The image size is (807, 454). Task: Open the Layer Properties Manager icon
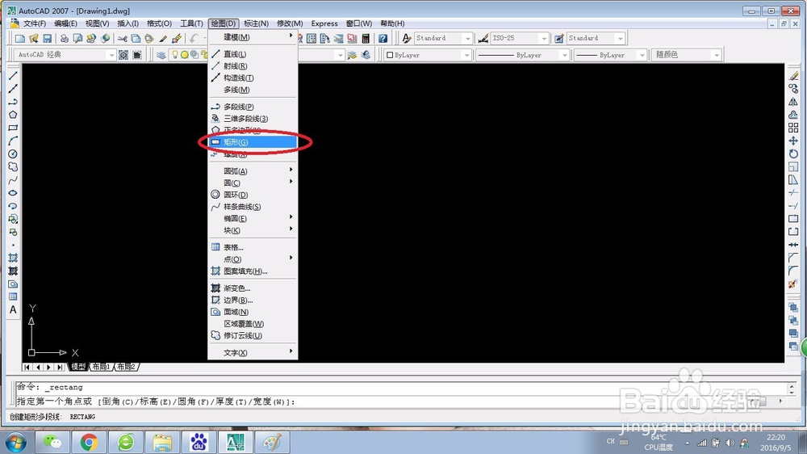(x=161, y=55)
